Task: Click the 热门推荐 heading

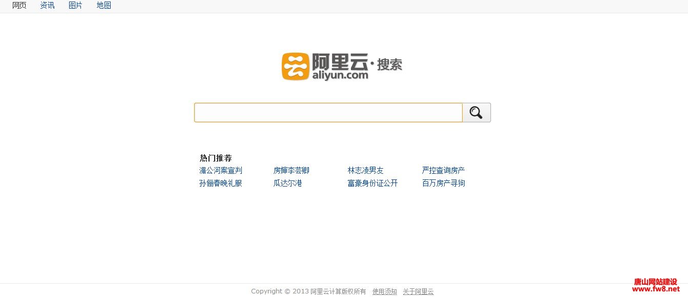Action: (216, 158)
